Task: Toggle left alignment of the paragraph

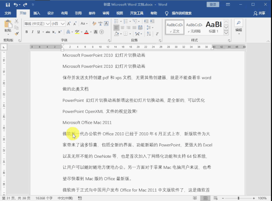Action: (x=116, y=28)
